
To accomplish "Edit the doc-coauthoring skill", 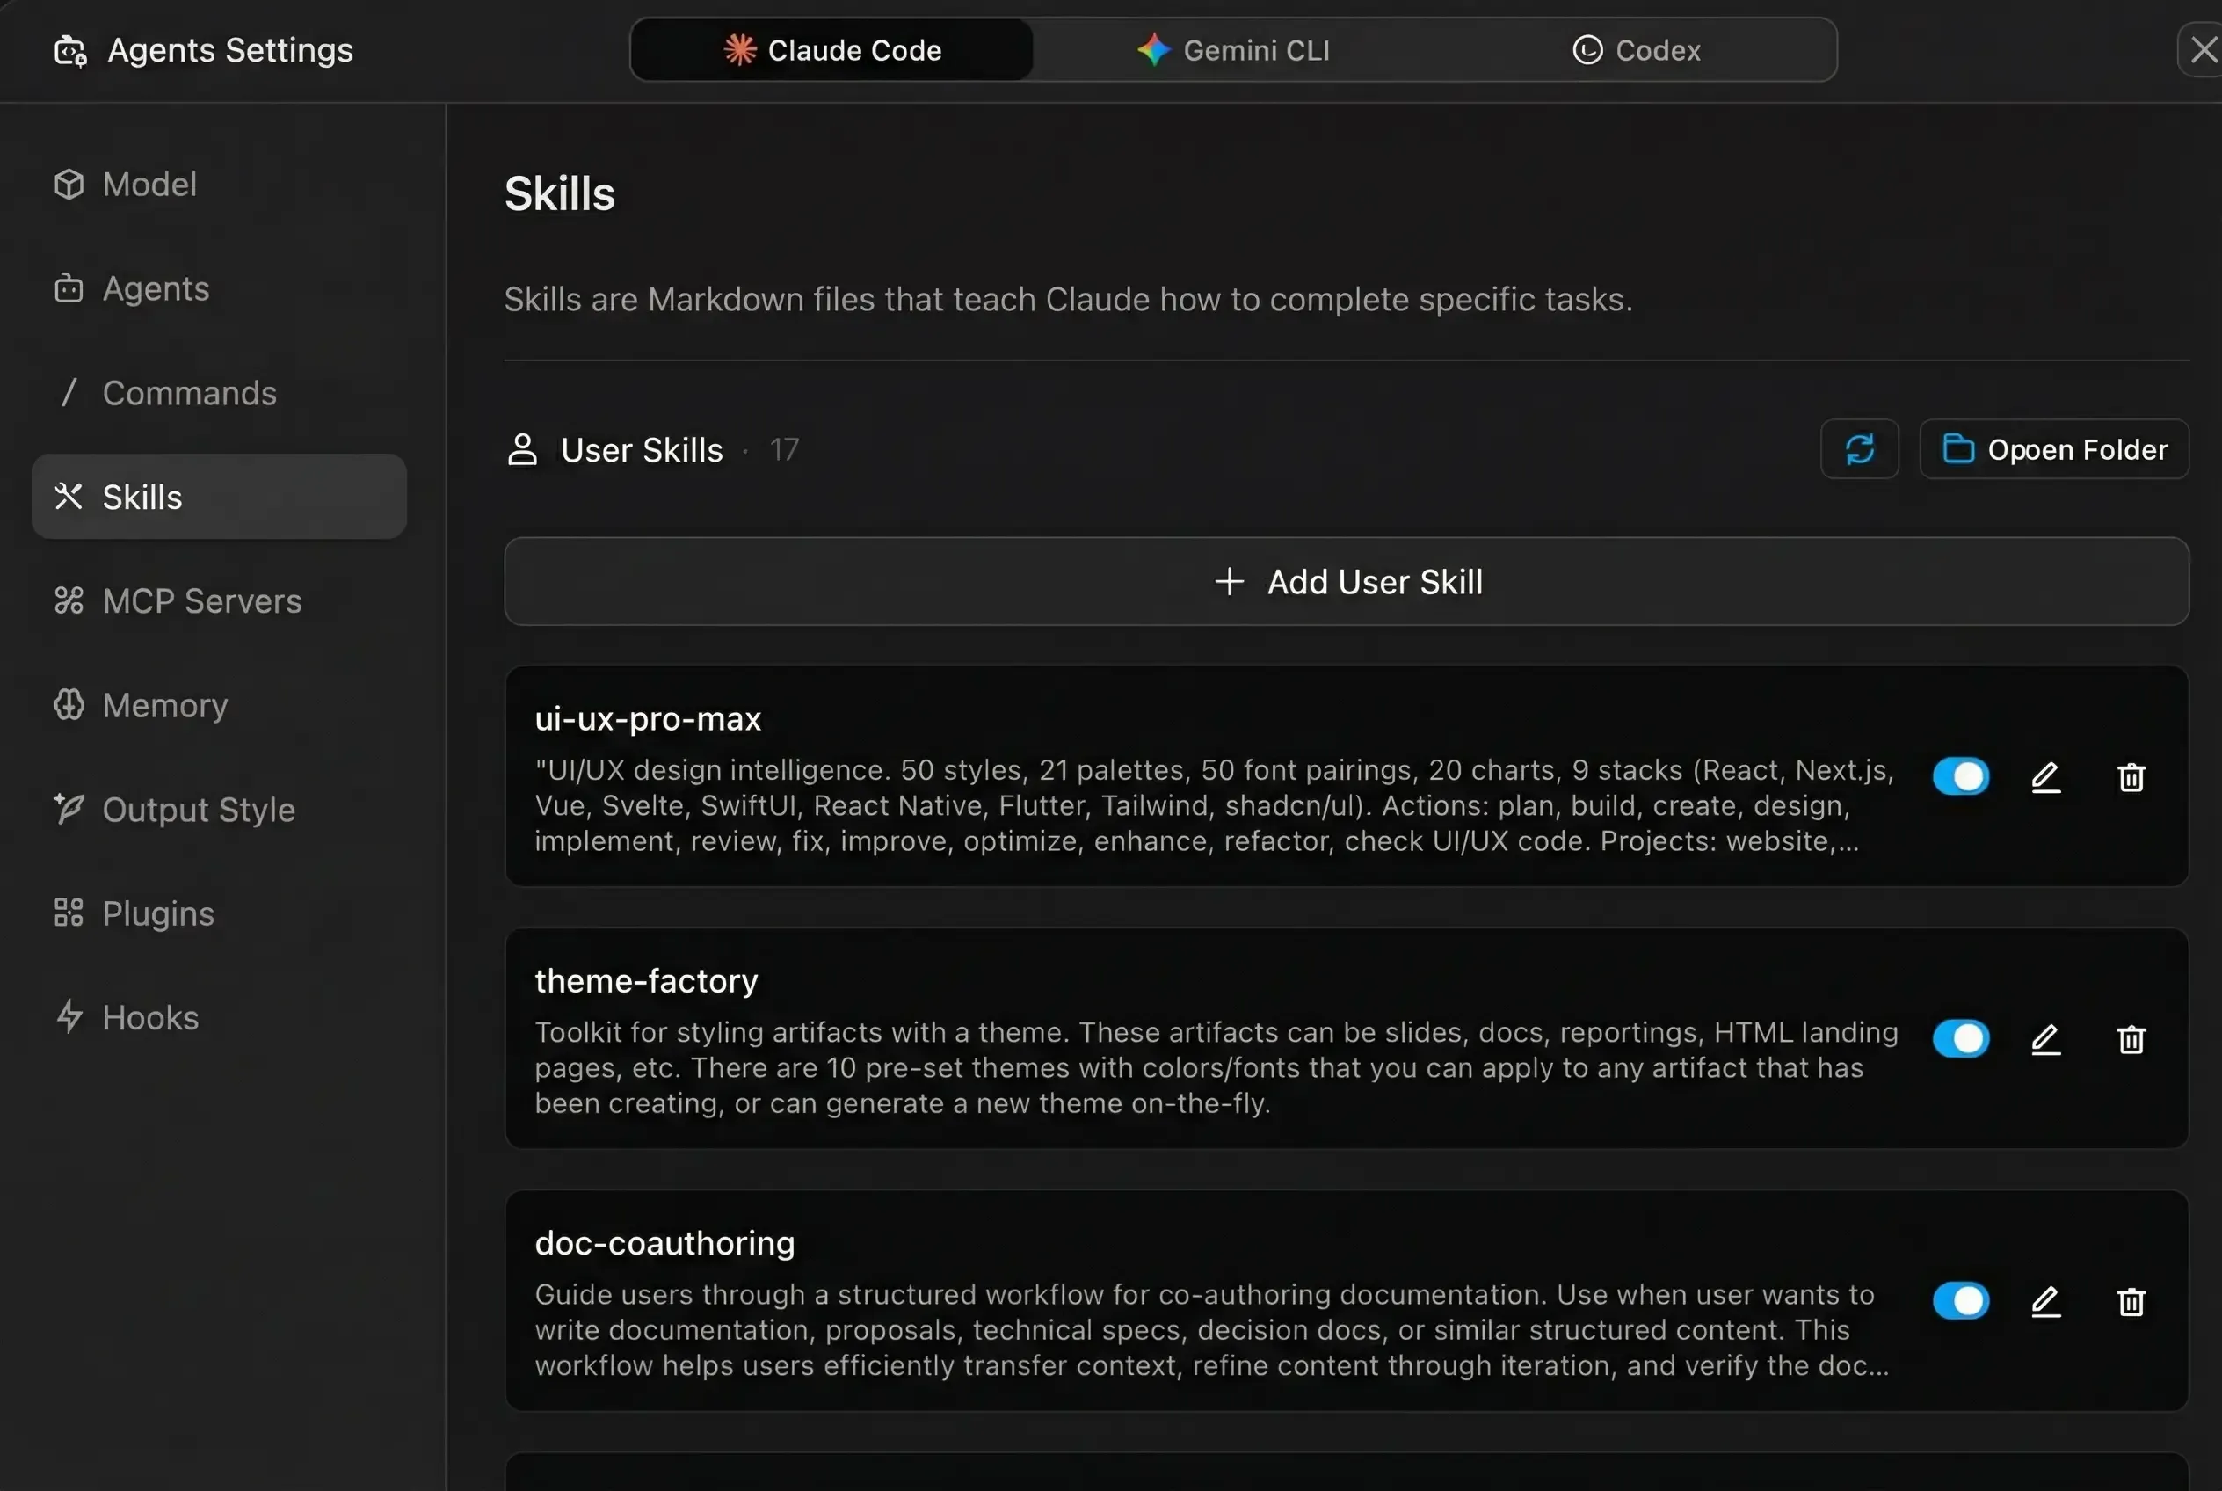I will click(x=2046, y=1301).
